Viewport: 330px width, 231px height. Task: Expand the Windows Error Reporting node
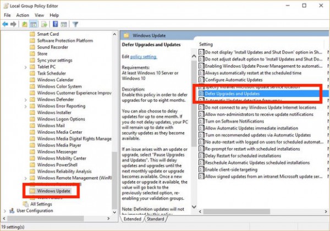coord(25,106)
